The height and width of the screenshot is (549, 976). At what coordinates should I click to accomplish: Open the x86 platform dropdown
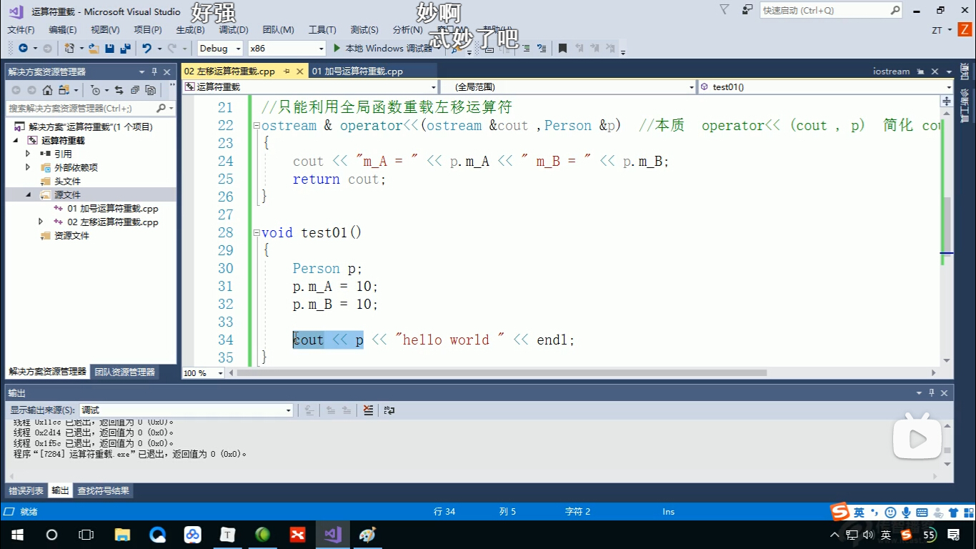tap(287, 49)
